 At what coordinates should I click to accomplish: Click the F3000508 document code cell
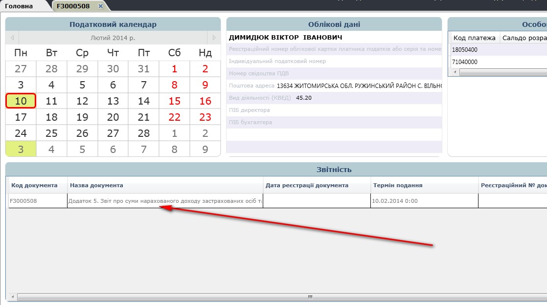(x=38, y=201)
